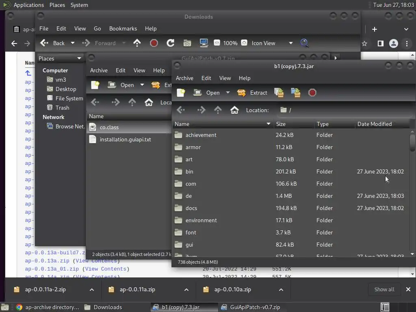Viewport: 416px width, 312px height.
Task: Reload the Downloads folder view
Action: coord(170,43)
